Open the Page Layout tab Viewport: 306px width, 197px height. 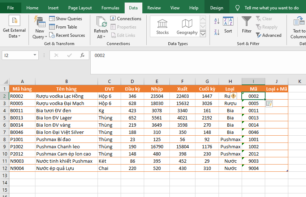(80, 8)
